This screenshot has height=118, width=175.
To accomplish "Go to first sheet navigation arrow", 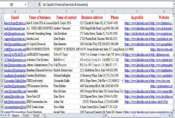I will (2, 115).
